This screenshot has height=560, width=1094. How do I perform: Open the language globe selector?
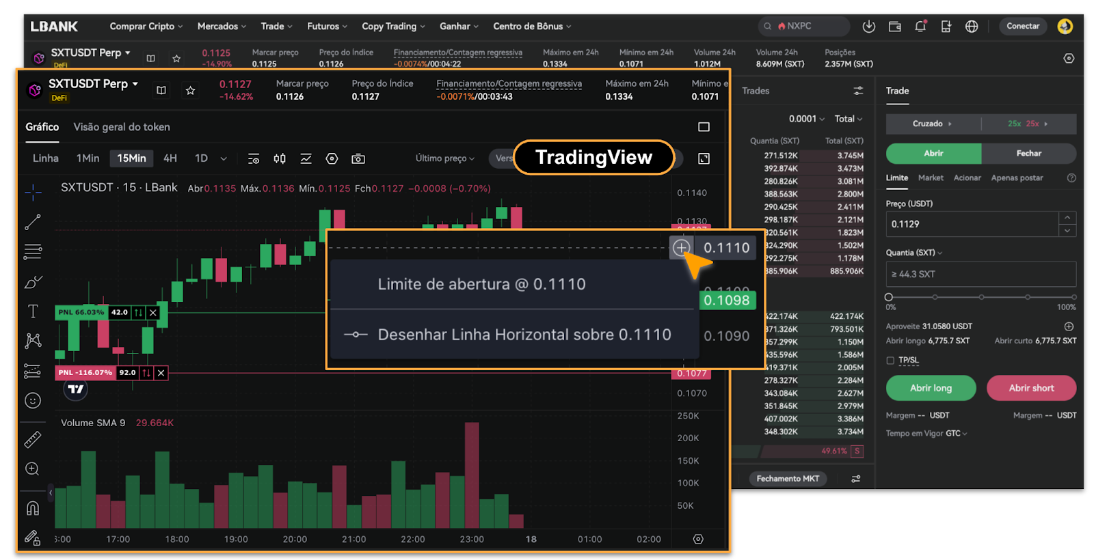[972, 27]
